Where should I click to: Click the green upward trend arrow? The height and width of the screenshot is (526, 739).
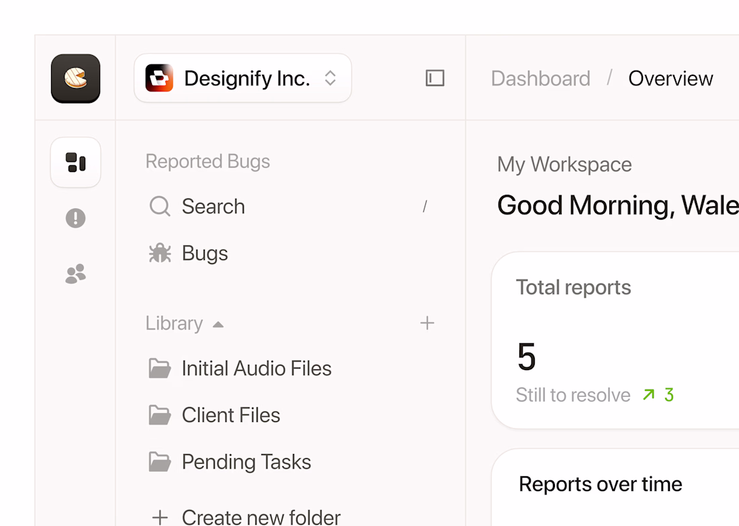tap(649, 394)
